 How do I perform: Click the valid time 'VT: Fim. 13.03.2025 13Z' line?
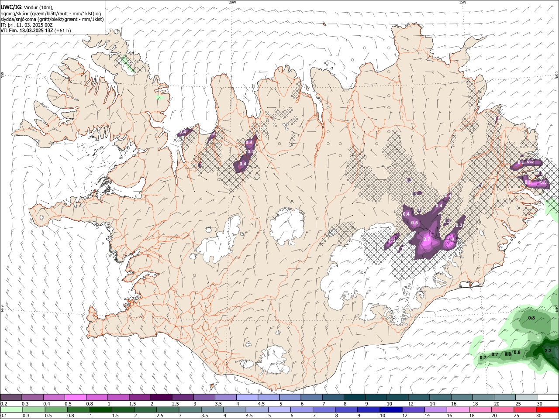[x=36, y=31]
